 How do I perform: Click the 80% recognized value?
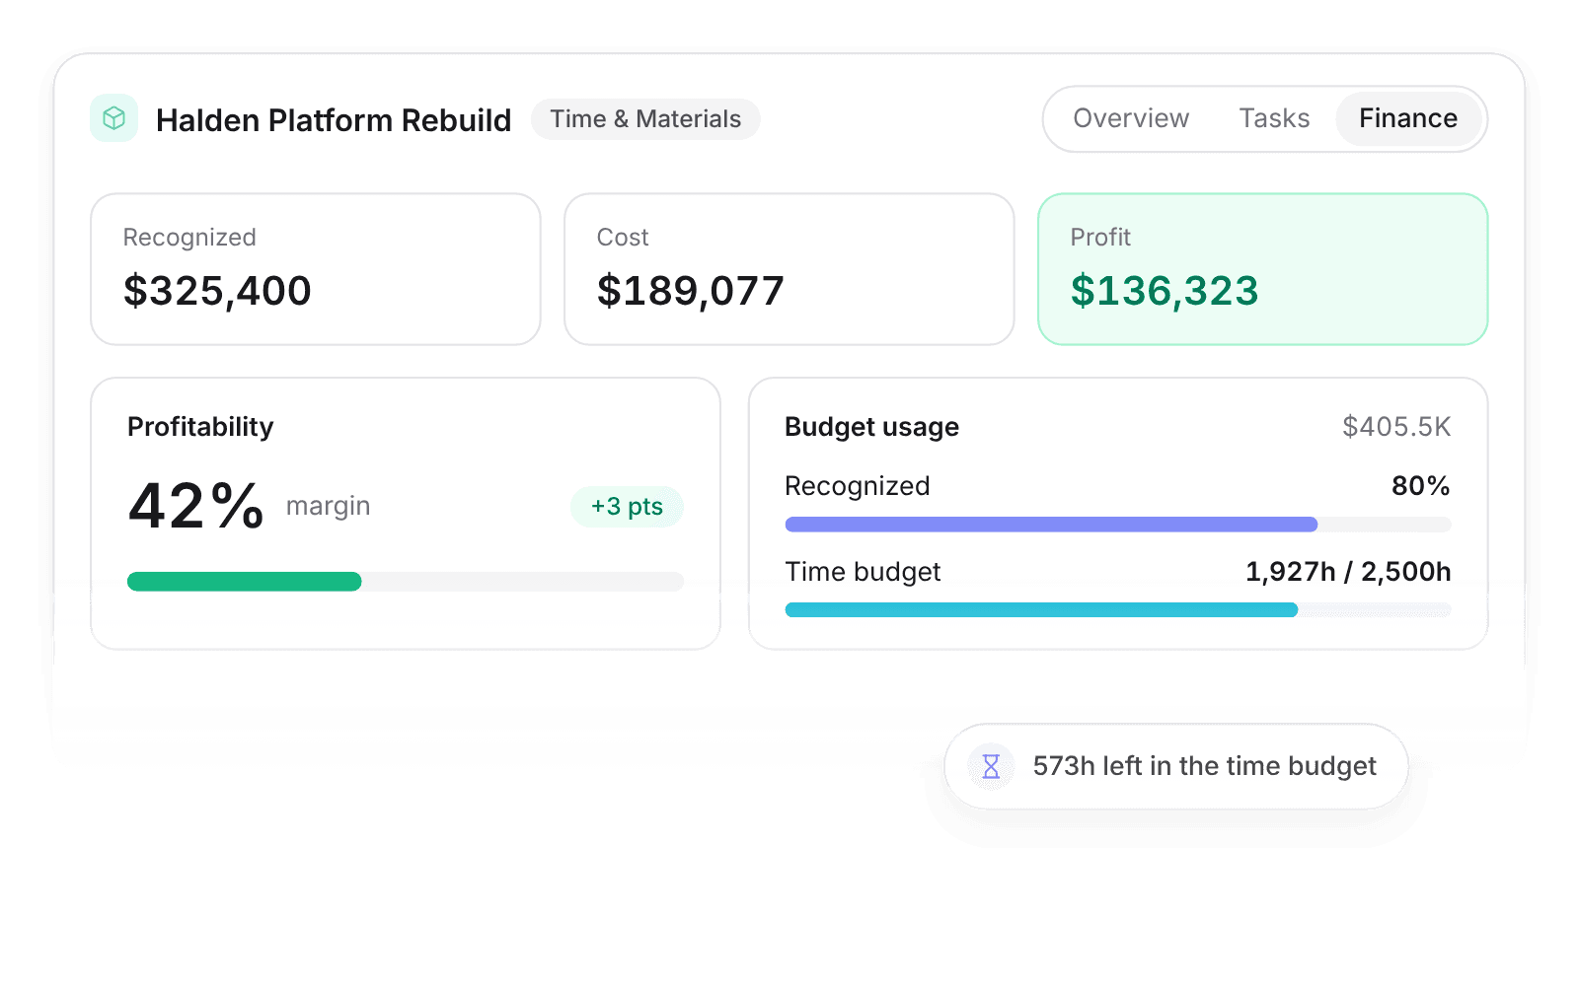[x=1421, y=486]
